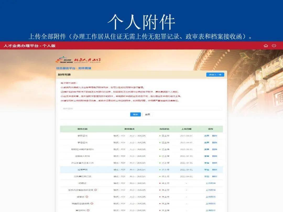Click info icon beside 在京合法稳定住所证明
The width and height of the screenshot is (283, 212).
95,190
